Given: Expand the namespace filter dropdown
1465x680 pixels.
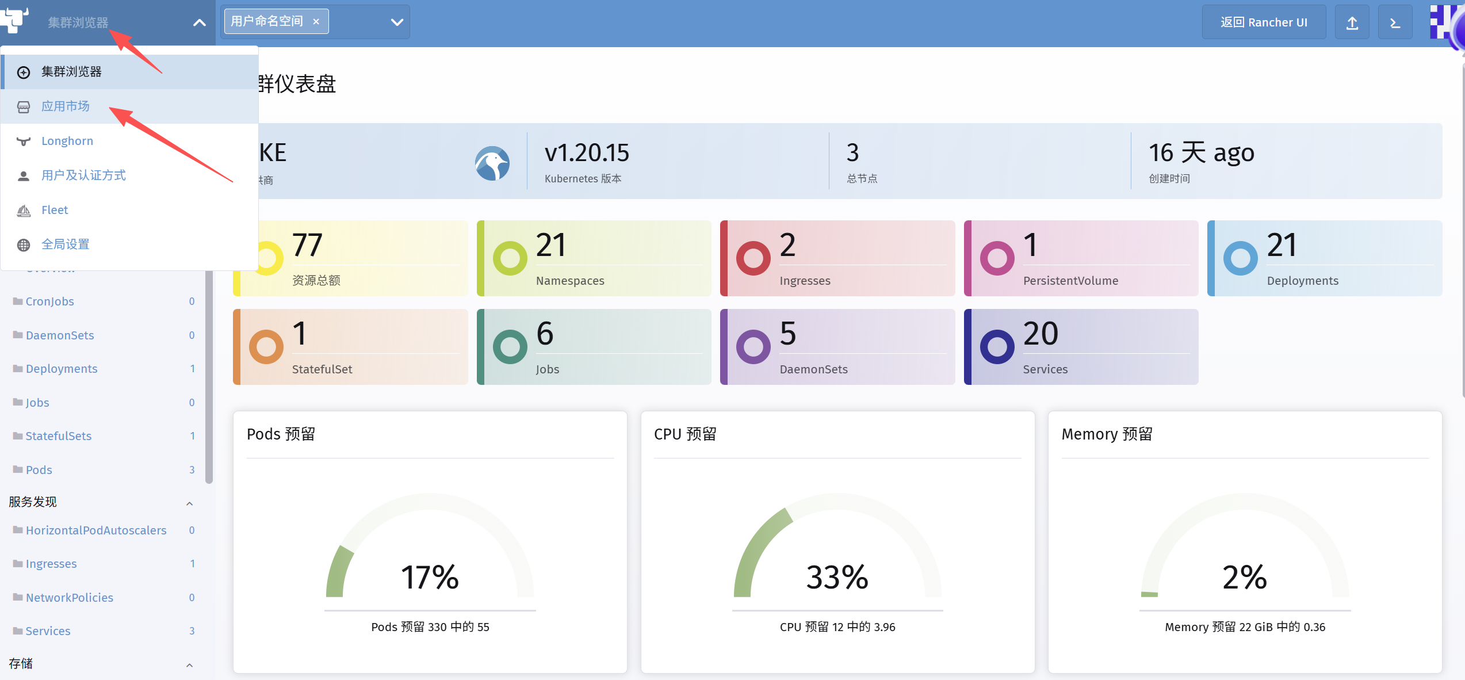Looking at the screenshot, I should click(x=396, y=22).
